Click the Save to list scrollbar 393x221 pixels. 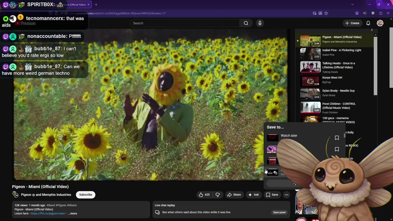(x=344, y=135)
